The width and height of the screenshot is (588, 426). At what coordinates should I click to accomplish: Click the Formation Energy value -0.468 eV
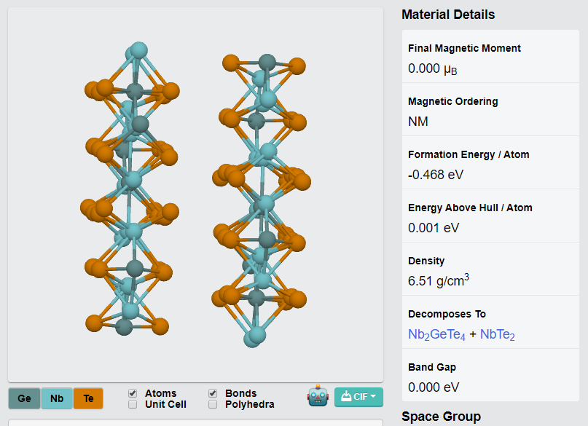(436, 175)
